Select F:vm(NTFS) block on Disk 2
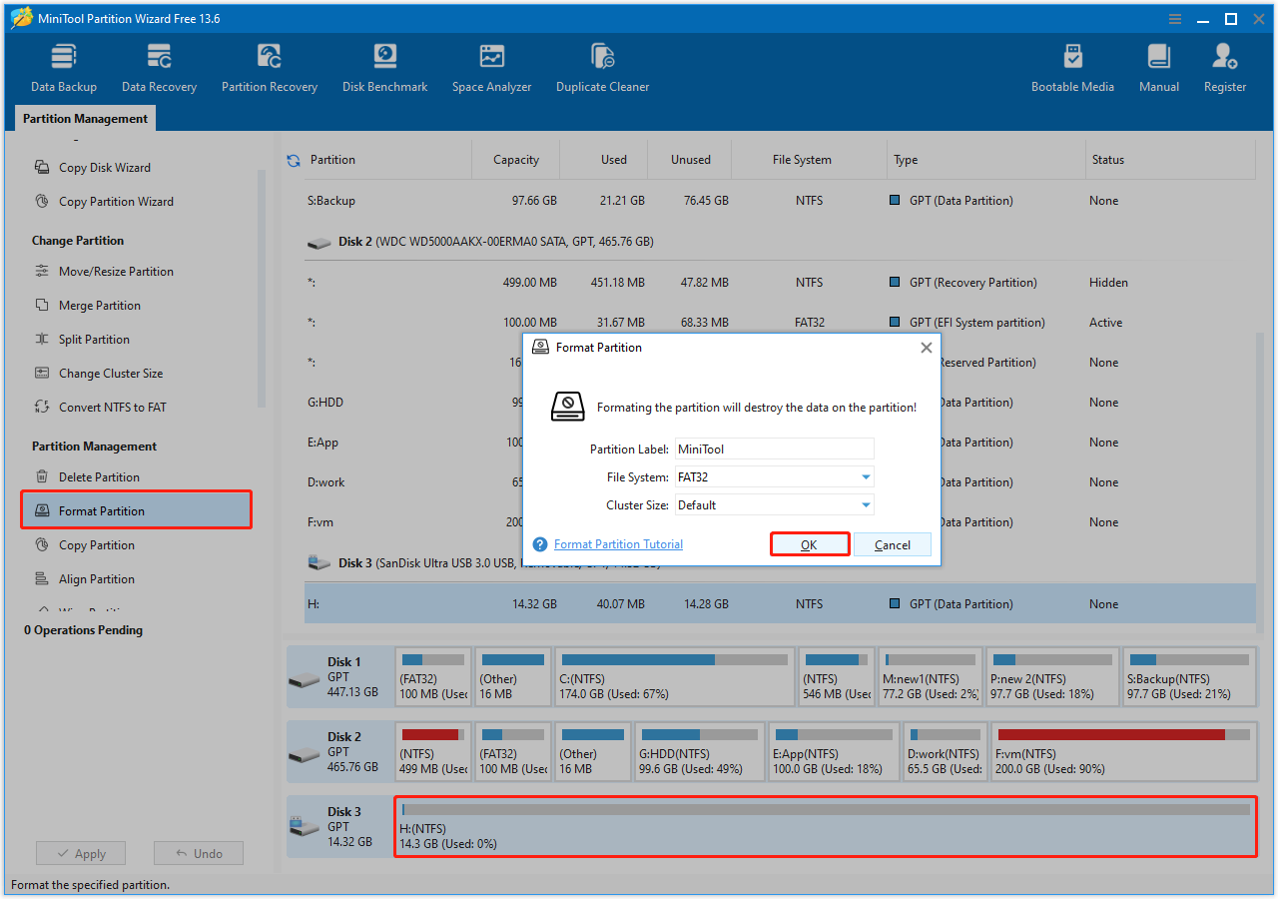 [1123, 752]
